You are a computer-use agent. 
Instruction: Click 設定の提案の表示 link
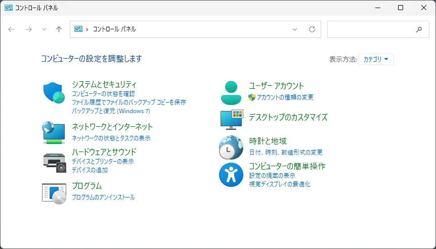(272, 175)
